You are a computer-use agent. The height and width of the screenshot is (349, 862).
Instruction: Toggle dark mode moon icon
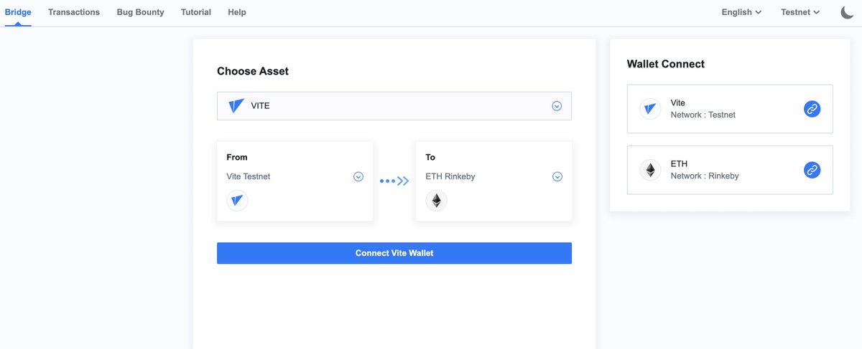pos(847,12)
